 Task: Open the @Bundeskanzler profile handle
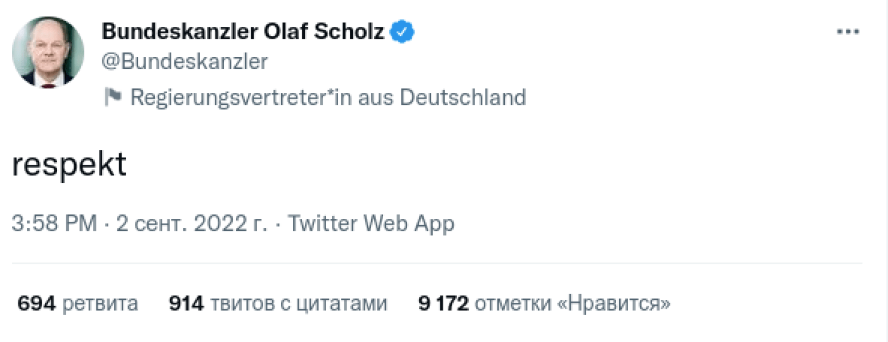click(184, 62)
